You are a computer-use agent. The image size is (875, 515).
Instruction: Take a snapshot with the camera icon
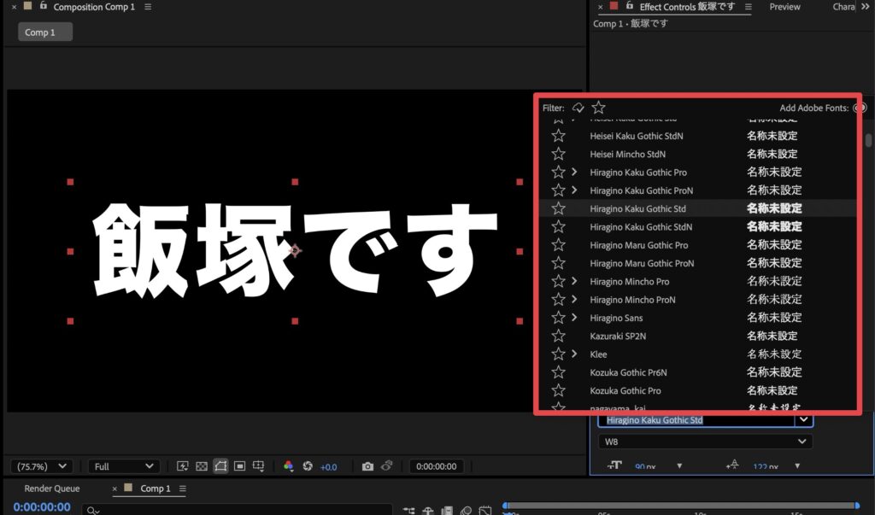point(367,466)
